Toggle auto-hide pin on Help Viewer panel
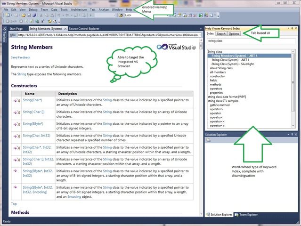 [292, 28]
